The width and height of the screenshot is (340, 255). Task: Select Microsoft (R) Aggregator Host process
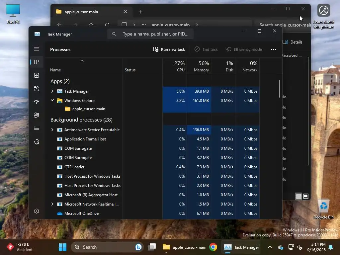pos(153,195)
